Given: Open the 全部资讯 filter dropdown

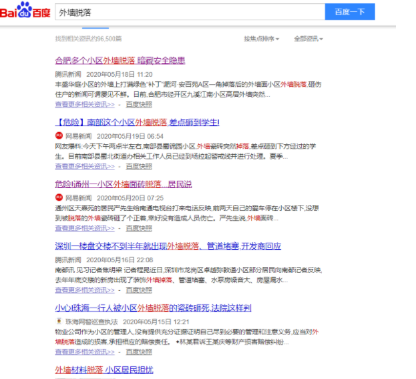Looking at the screenshot, I should (308, 39).
